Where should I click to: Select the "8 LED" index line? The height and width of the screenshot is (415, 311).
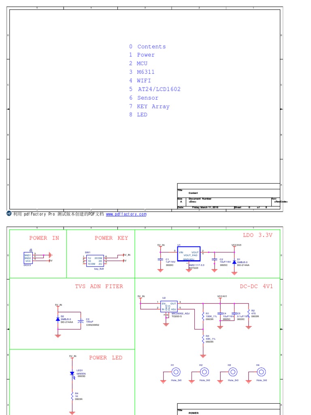[138, 115]
